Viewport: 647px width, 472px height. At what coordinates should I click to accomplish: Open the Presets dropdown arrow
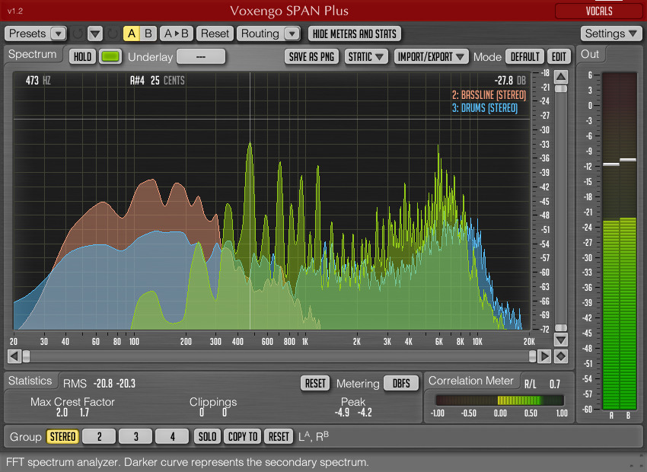pos(58,33)
